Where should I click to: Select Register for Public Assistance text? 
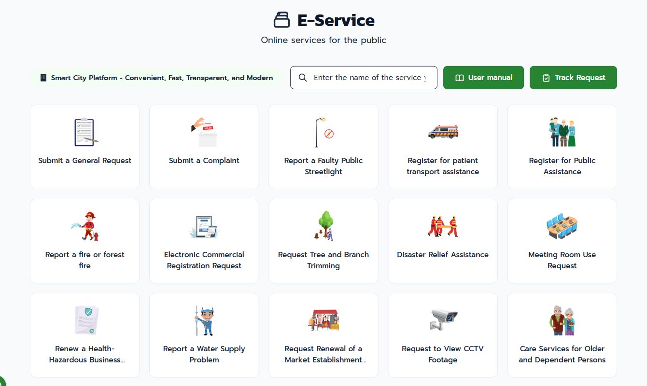(562, 166)
